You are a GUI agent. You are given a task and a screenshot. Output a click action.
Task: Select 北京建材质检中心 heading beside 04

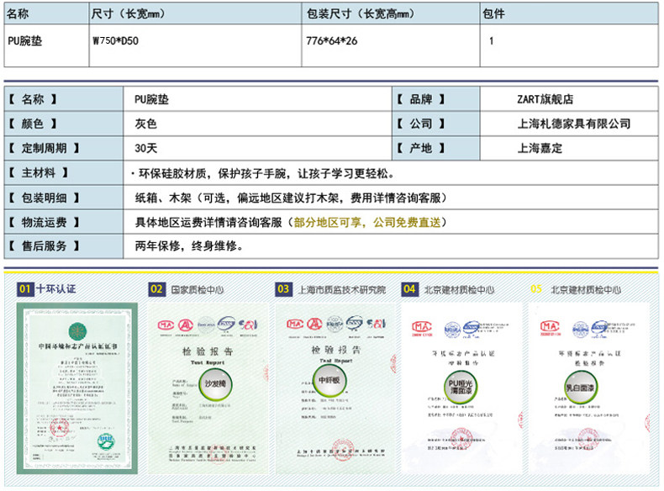pyautogui.click(x=460, y=290)
